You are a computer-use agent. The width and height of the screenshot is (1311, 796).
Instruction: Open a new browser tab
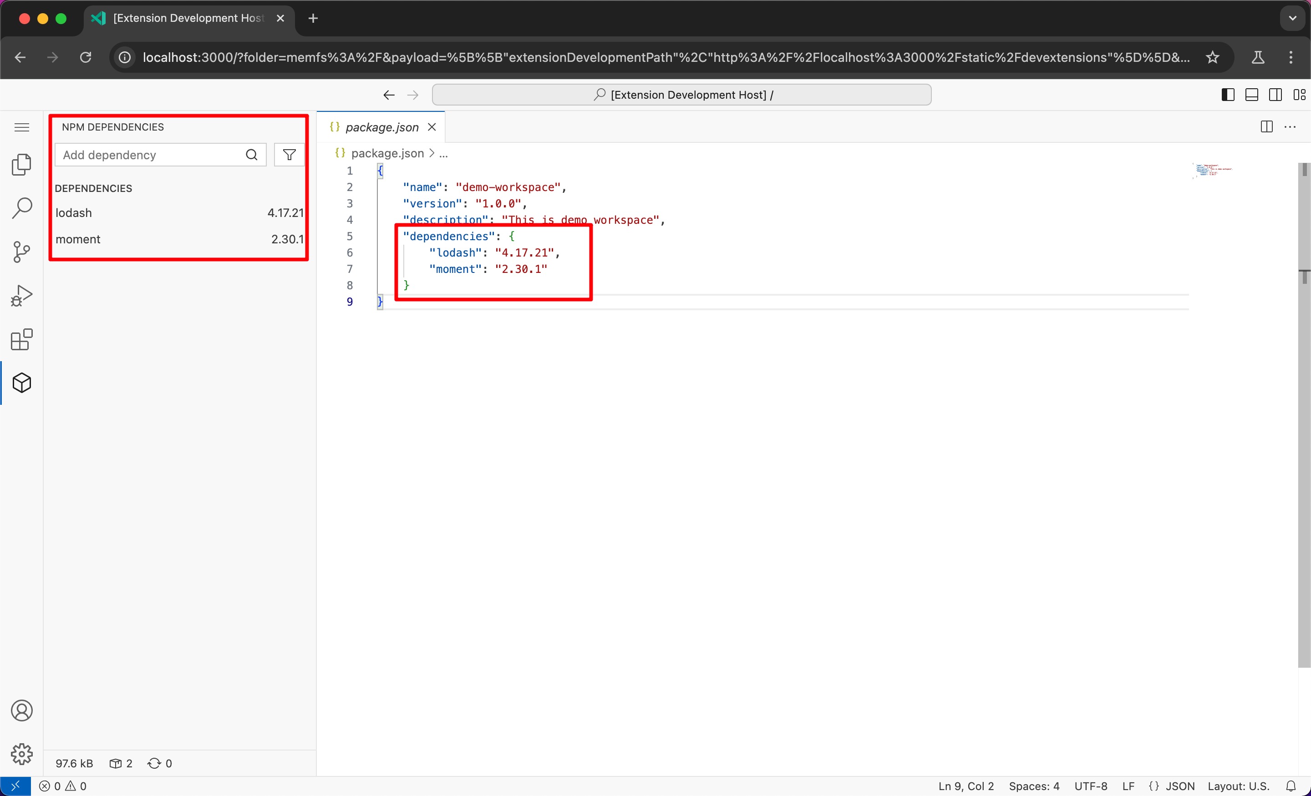(313, 19)
